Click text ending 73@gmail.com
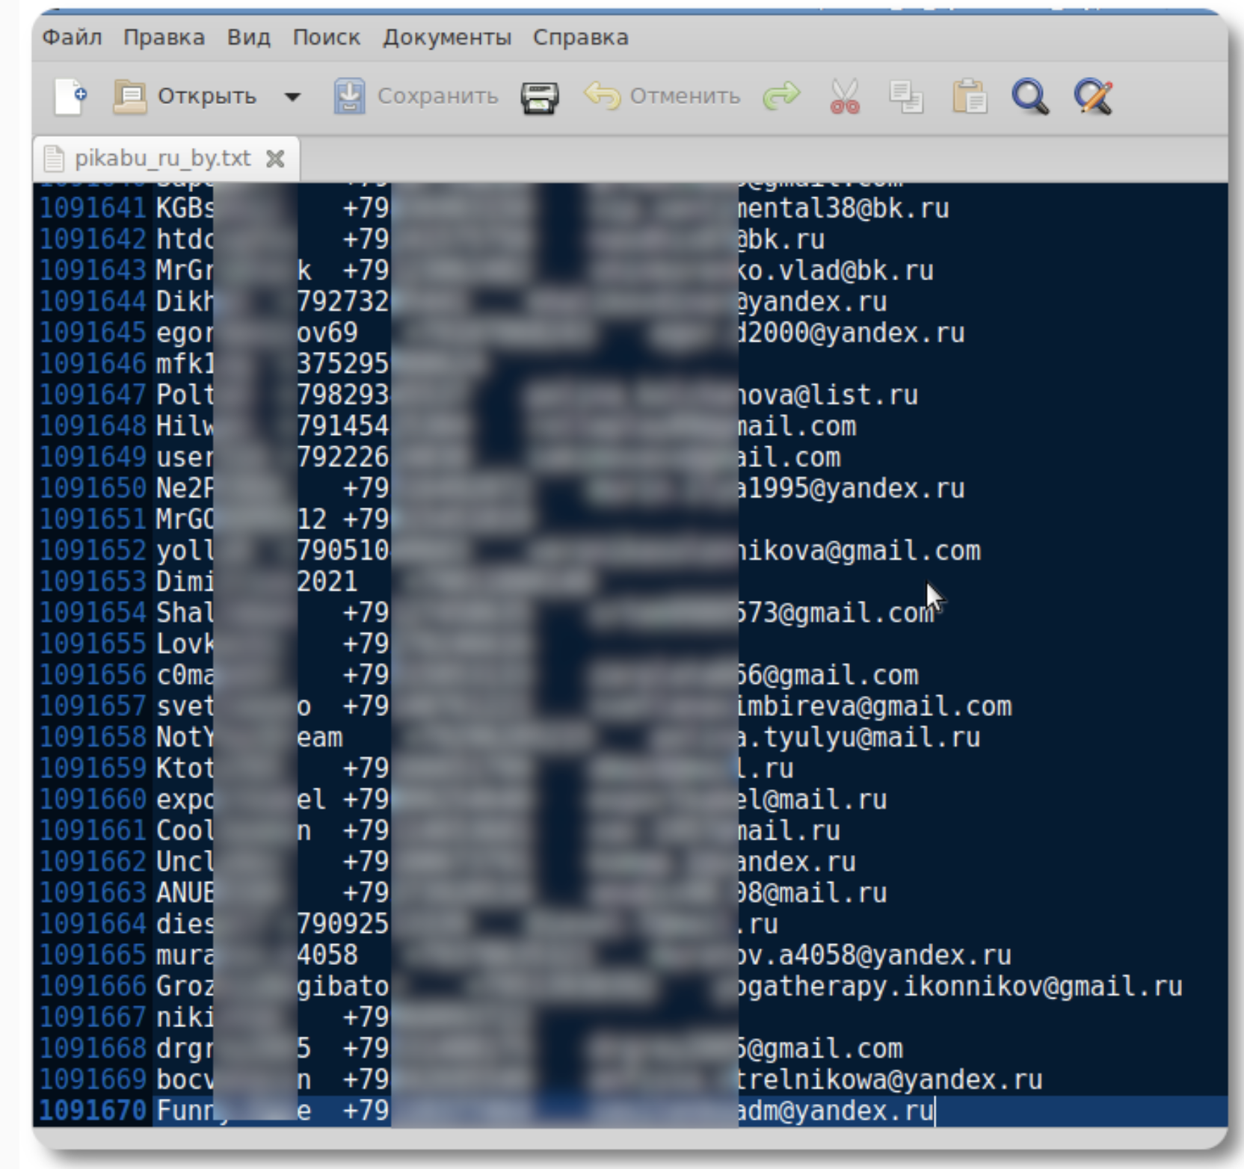The width and height of the screenshot is (1244, 1169). pos(836,613)
